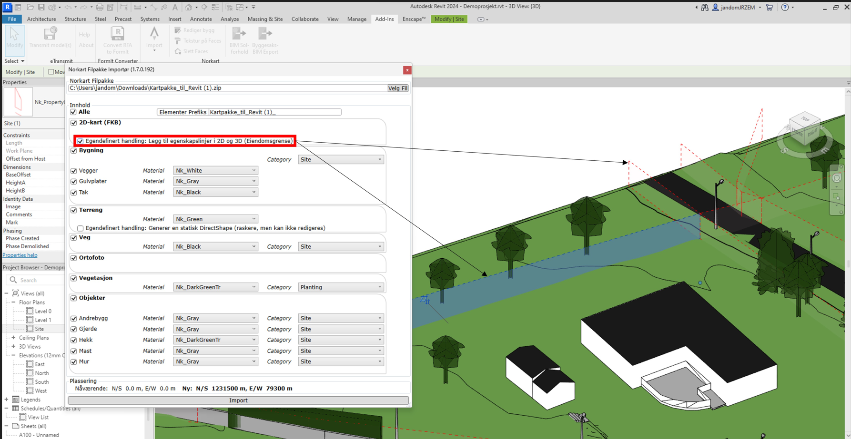Open the Vegetasjon Category dropdown Planting

coord(341,287)
